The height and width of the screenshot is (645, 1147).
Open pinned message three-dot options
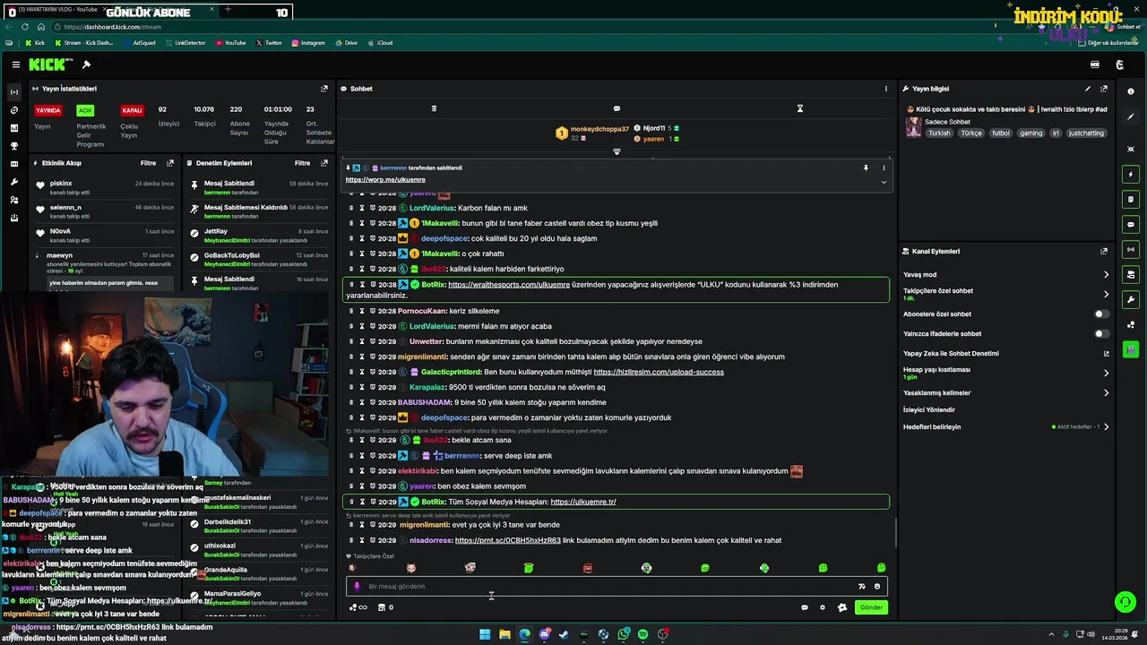884,168
